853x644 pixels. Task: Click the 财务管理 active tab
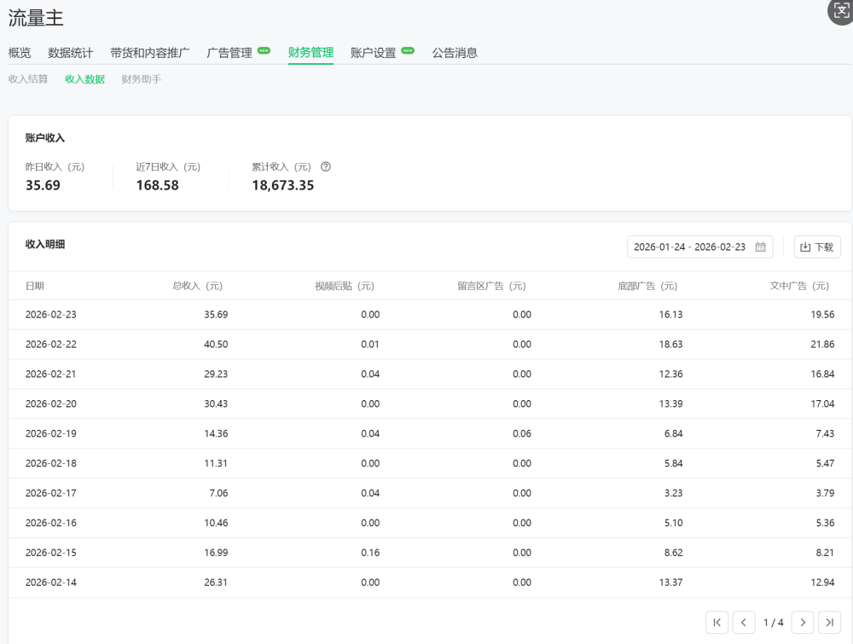click(310, 53)
